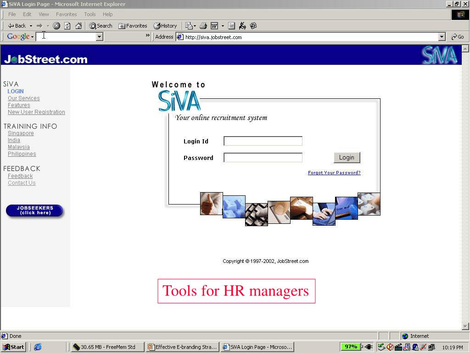Open the Favorites toolbar button
The image size is (470, 353).
(133, 26)
